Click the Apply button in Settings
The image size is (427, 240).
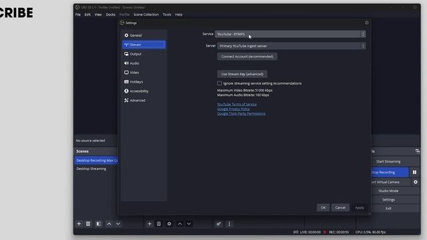360,207
